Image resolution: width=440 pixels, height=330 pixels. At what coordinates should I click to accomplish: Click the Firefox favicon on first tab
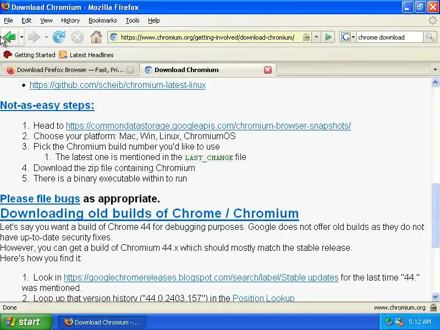coord(10,70)
